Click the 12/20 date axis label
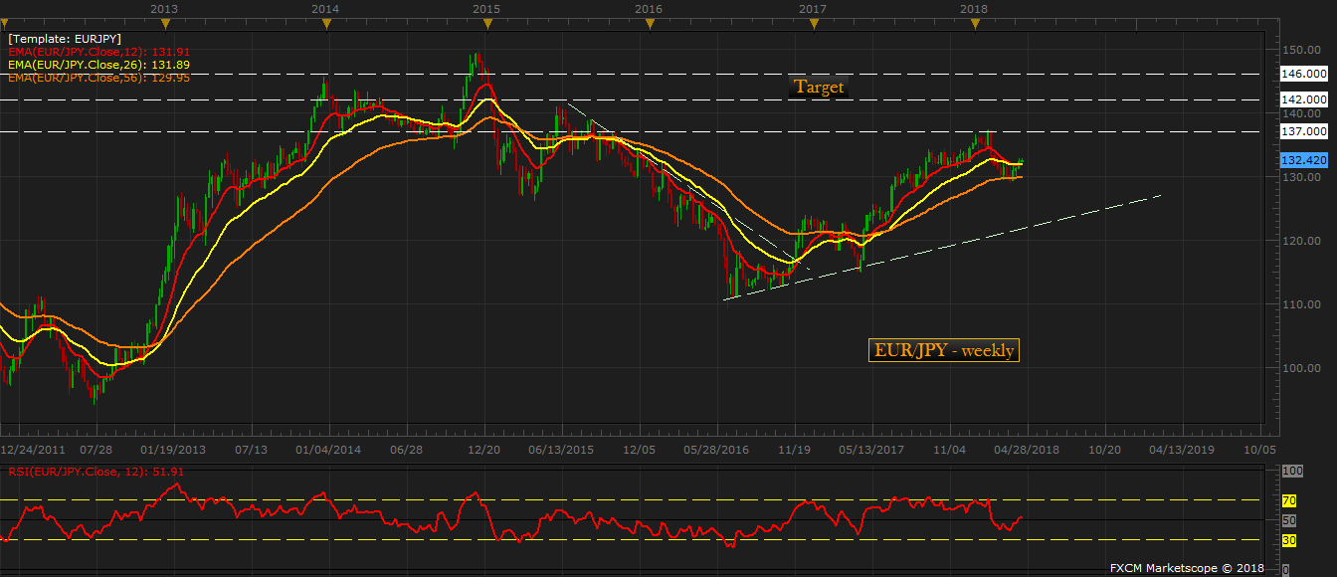Screen dimensions: 1337x577 (x=484, y=450)
